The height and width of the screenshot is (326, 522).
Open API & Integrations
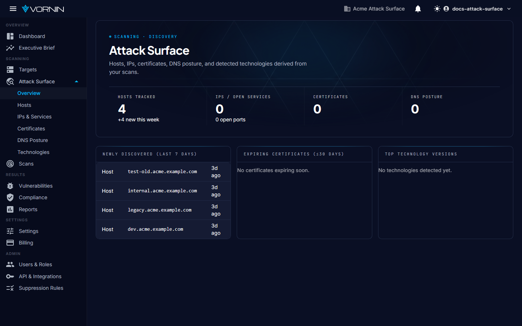(x=40, y=276)
